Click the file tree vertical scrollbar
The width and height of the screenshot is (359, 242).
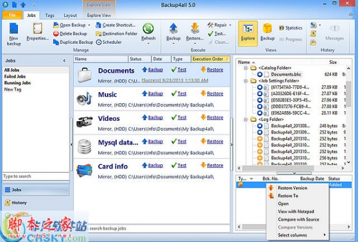[x=348, y=94]
